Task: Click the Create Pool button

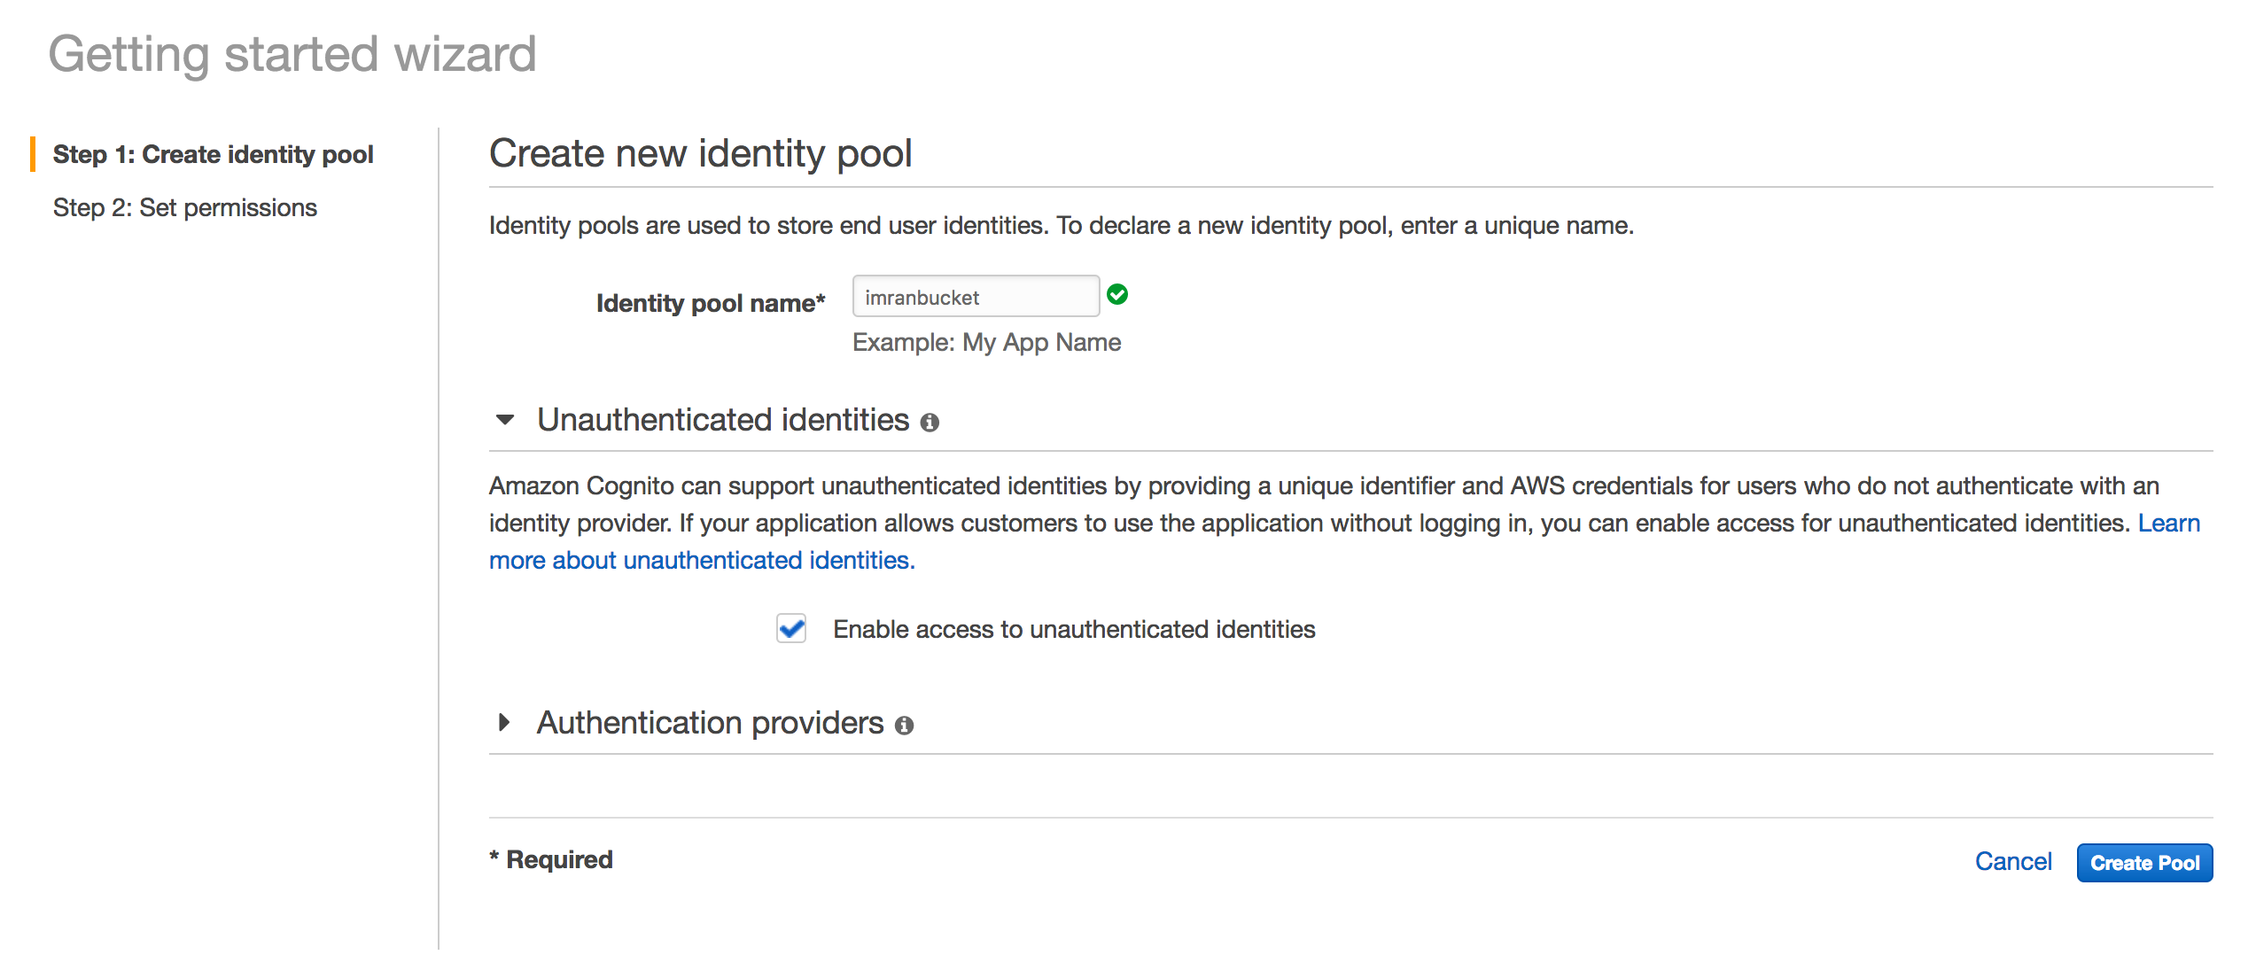Action: tap(2144, 862)
